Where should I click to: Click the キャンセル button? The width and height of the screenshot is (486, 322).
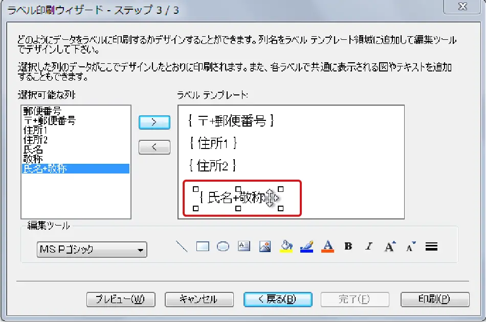point(199,299)
